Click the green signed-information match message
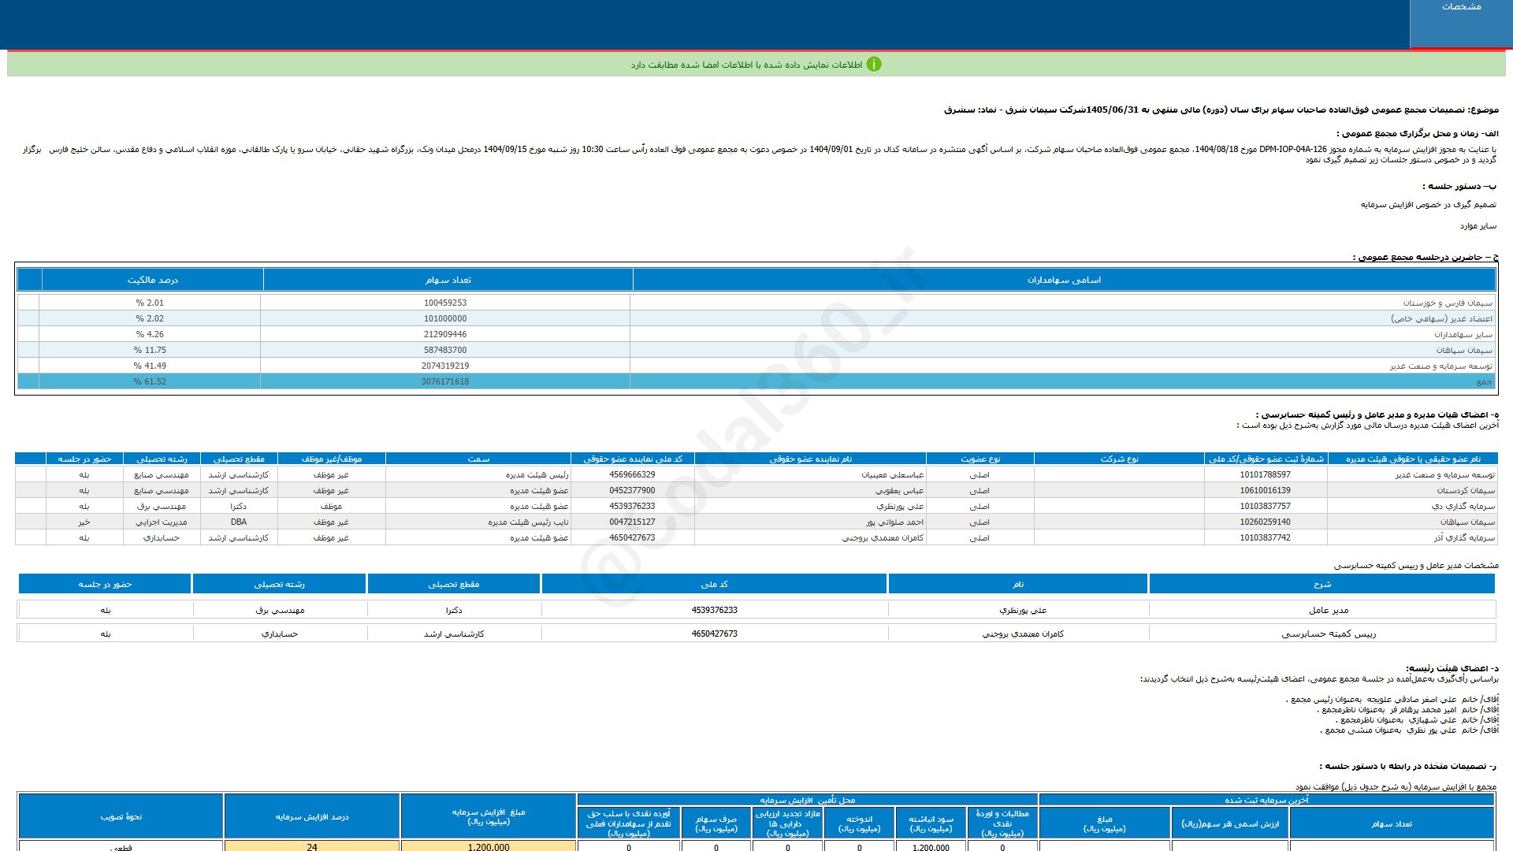The image size is (1513, 851). [x=745, y=65]
